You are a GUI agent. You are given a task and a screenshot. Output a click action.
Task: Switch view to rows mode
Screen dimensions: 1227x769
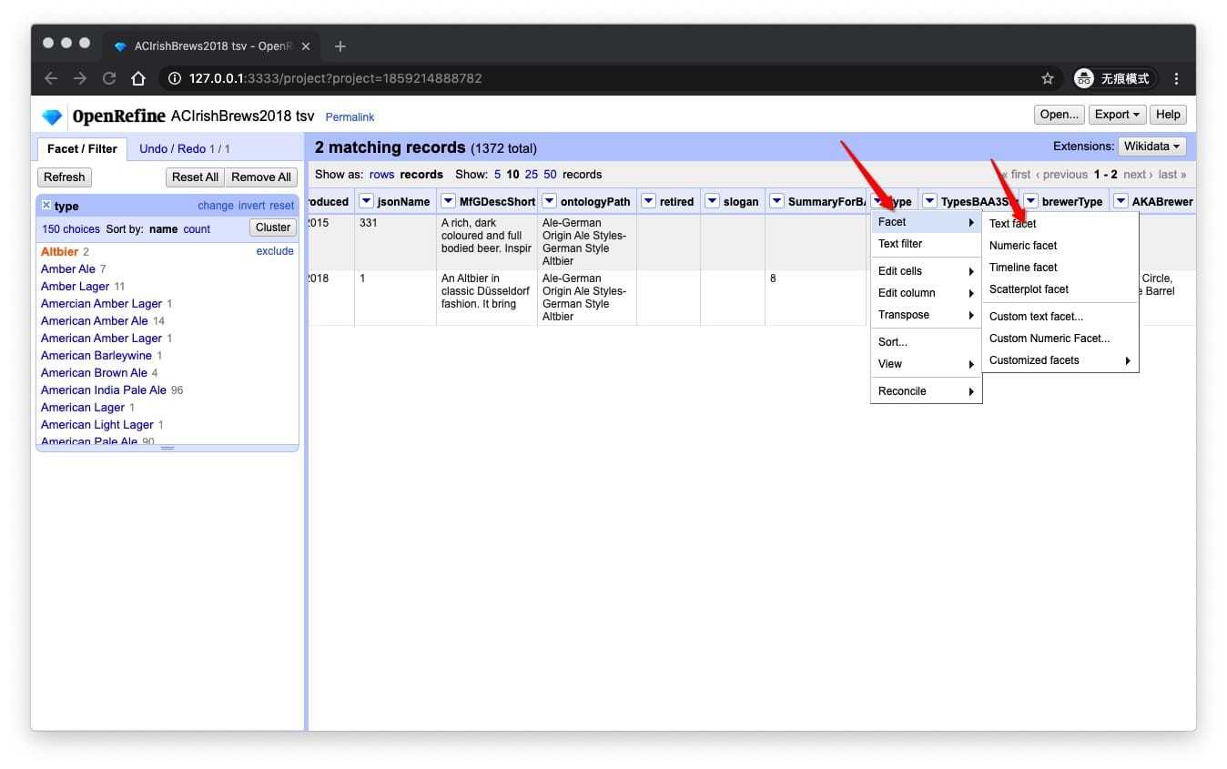pos(381,175)
